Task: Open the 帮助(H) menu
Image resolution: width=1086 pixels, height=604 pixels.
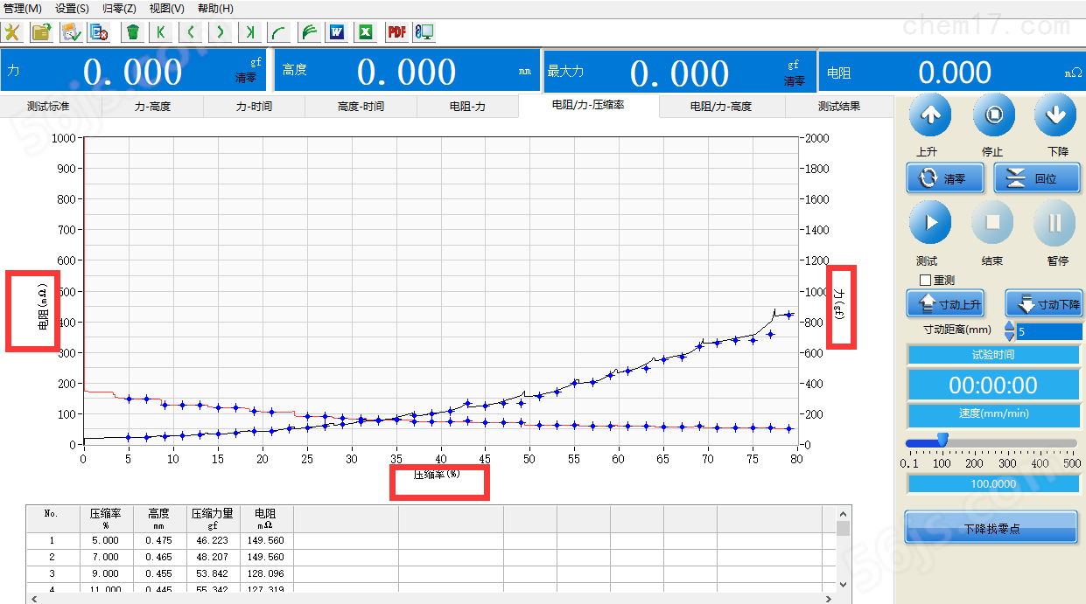Action: [215, 8]
